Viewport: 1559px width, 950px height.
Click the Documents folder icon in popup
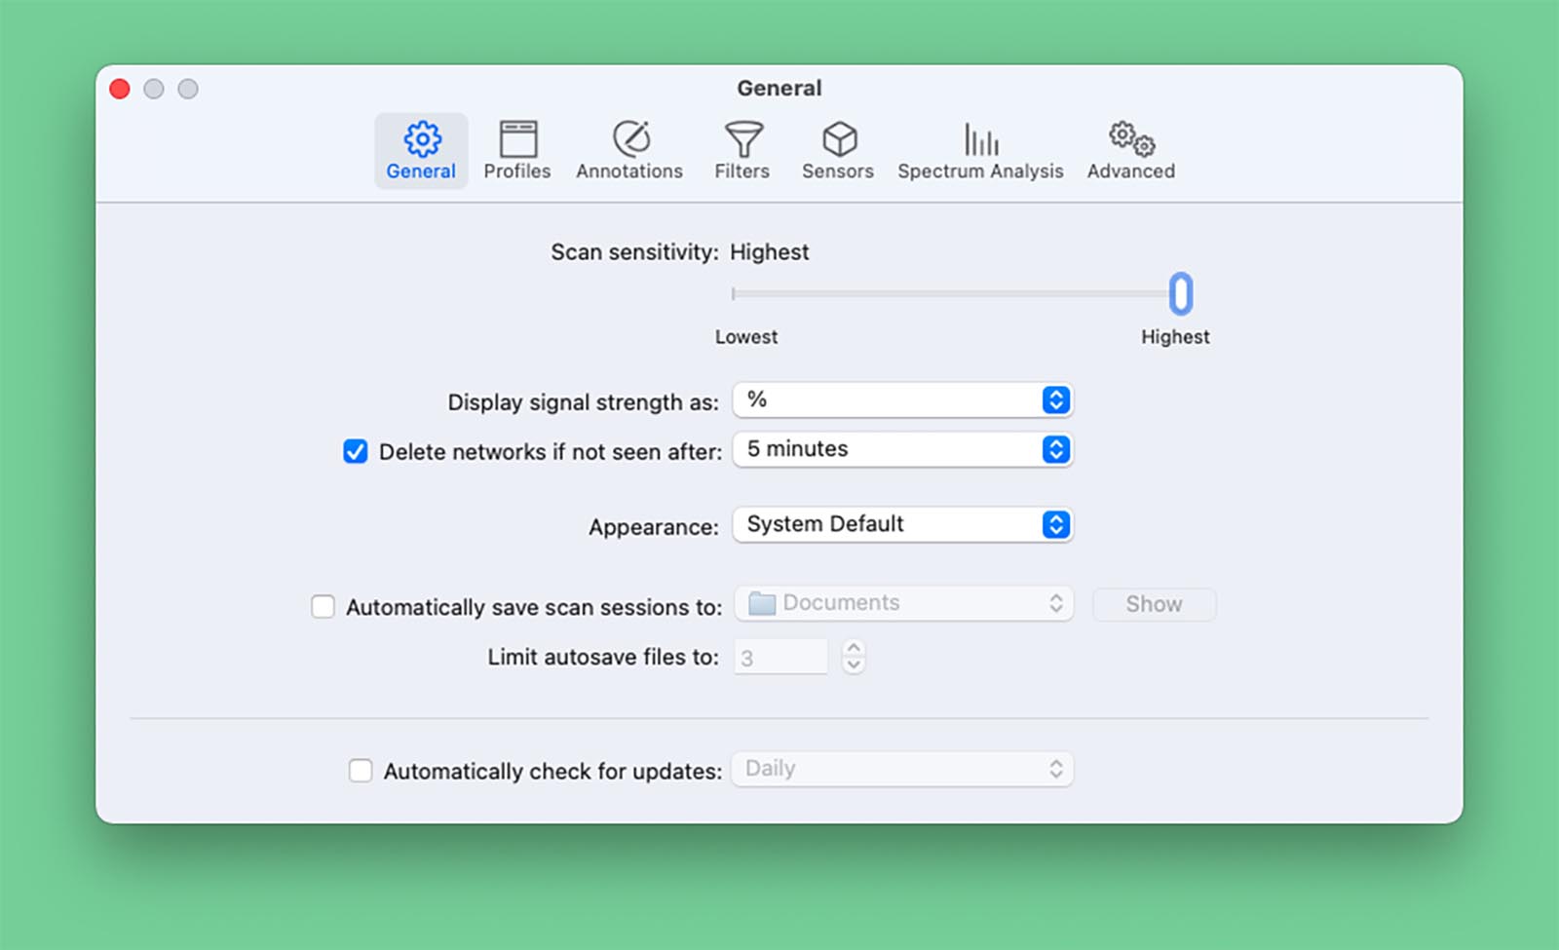[x=762, y=604]
